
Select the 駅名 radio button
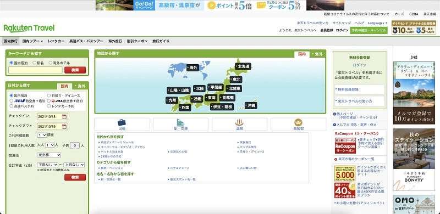pos(35,63)
